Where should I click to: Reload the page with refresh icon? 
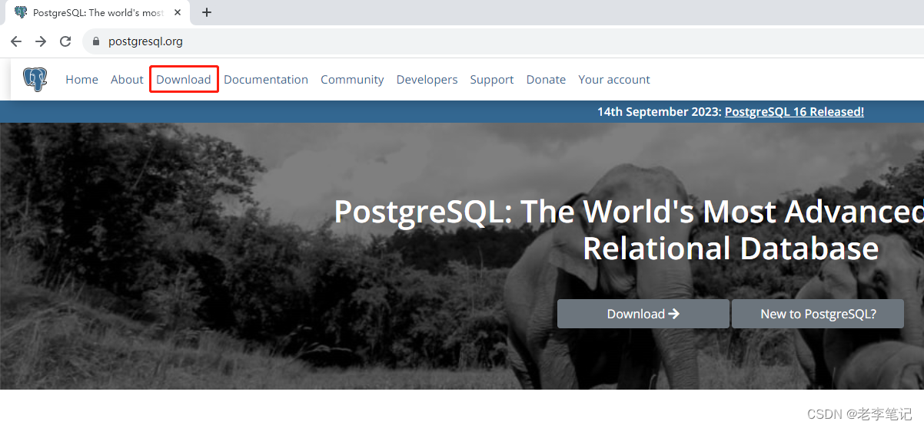(x=65, y=41)
